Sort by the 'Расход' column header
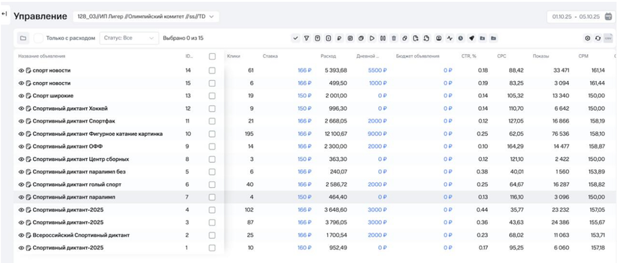 (x=328, y=56)
